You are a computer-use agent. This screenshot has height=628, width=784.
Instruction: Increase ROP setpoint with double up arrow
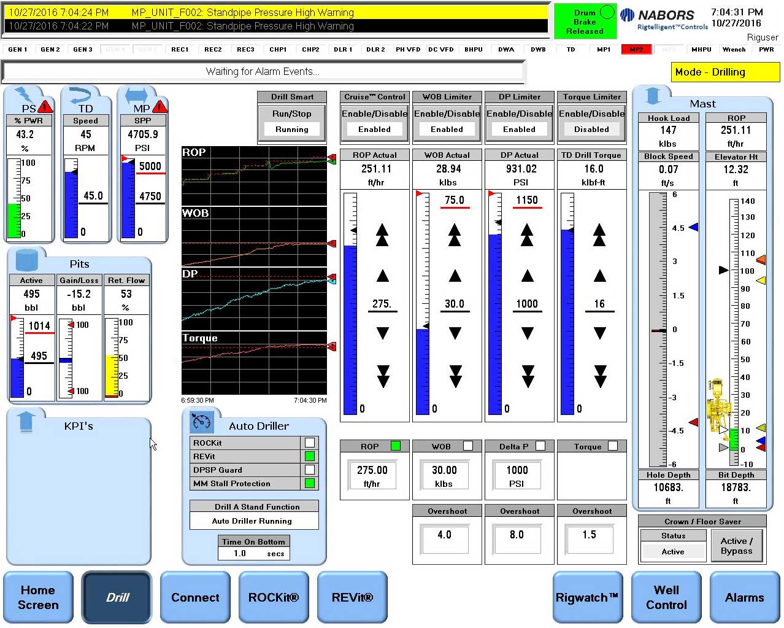coord(382,235)
